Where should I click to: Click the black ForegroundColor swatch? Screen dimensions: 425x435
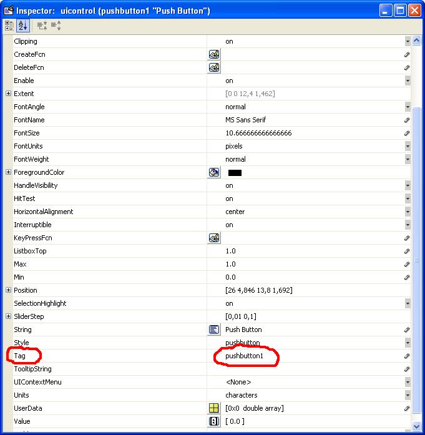click(235, 173)
